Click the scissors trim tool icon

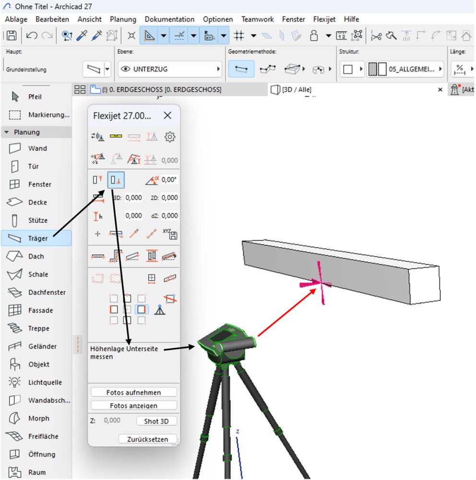376,36
